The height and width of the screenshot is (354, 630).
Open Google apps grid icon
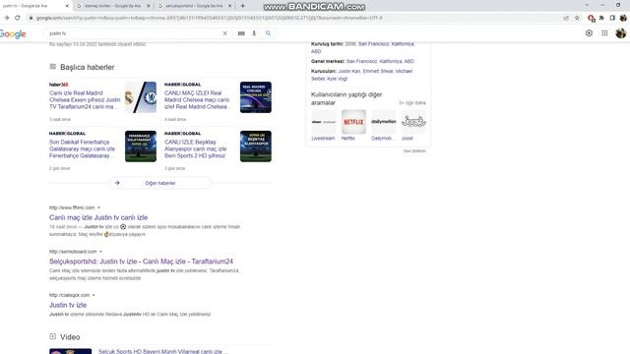pos(604,33)
